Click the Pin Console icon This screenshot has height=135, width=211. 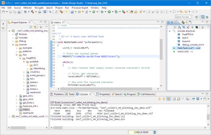[193, 99]
